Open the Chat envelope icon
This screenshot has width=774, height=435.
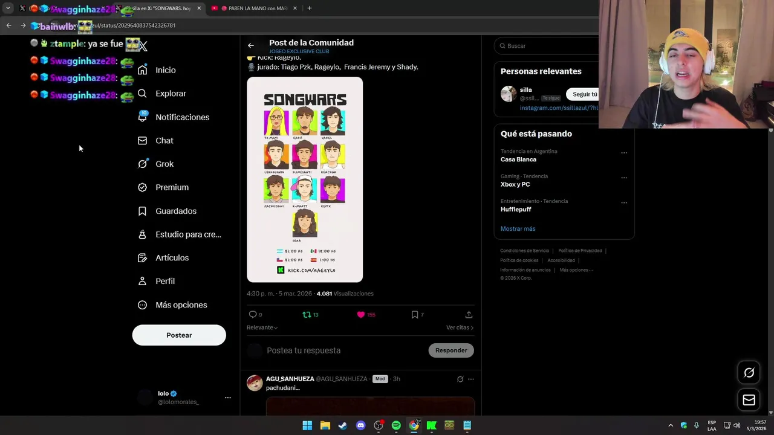pyautogui.click(x=142, y=141)
